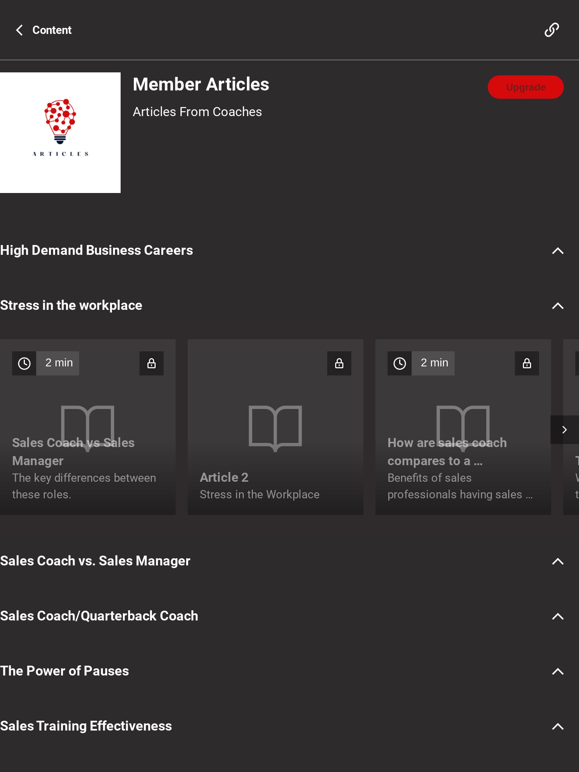Expand The Power of Pauses section

[558, 671]
